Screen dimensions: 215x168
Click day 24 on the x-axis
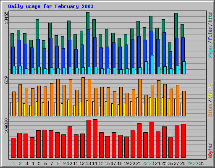157,163
